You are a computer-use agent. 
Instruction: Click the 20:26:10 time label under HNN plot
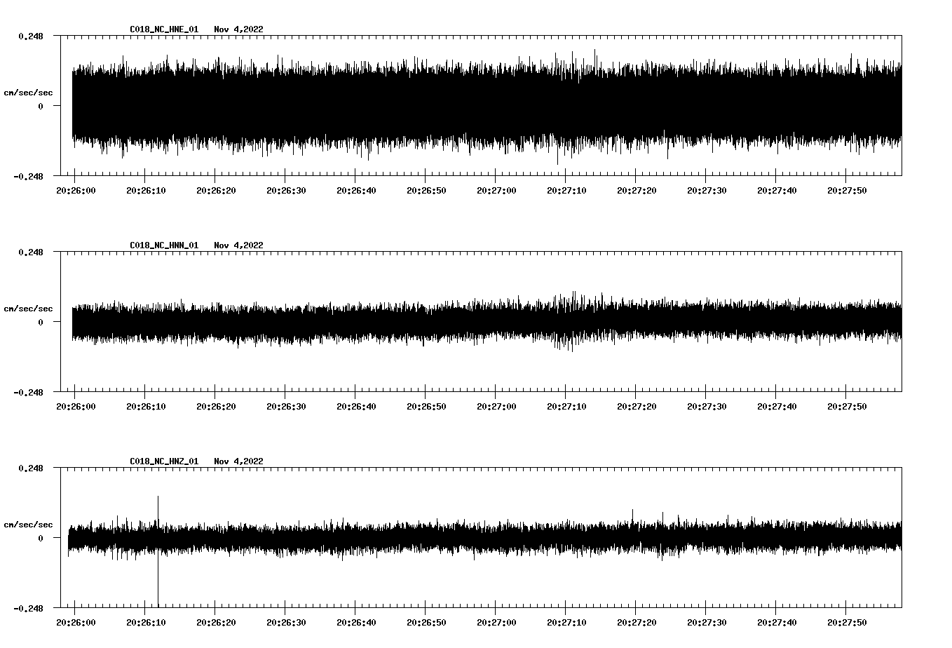tap(146, 407)
